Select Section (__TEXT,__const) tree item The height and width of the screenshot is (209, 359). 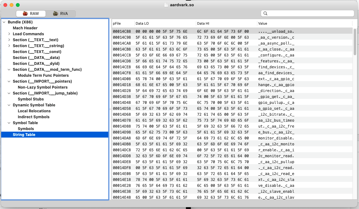point(37,52)
